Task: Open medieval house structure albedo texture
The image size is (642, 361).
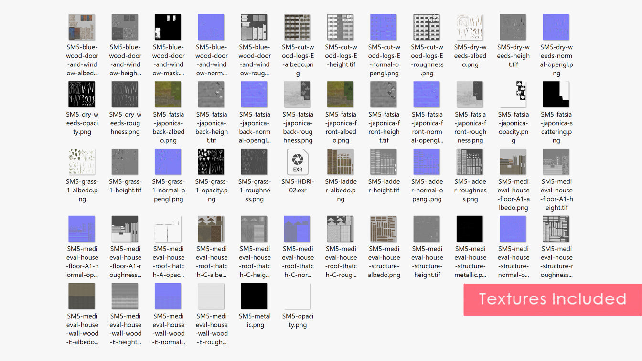Action: point(384,229)
